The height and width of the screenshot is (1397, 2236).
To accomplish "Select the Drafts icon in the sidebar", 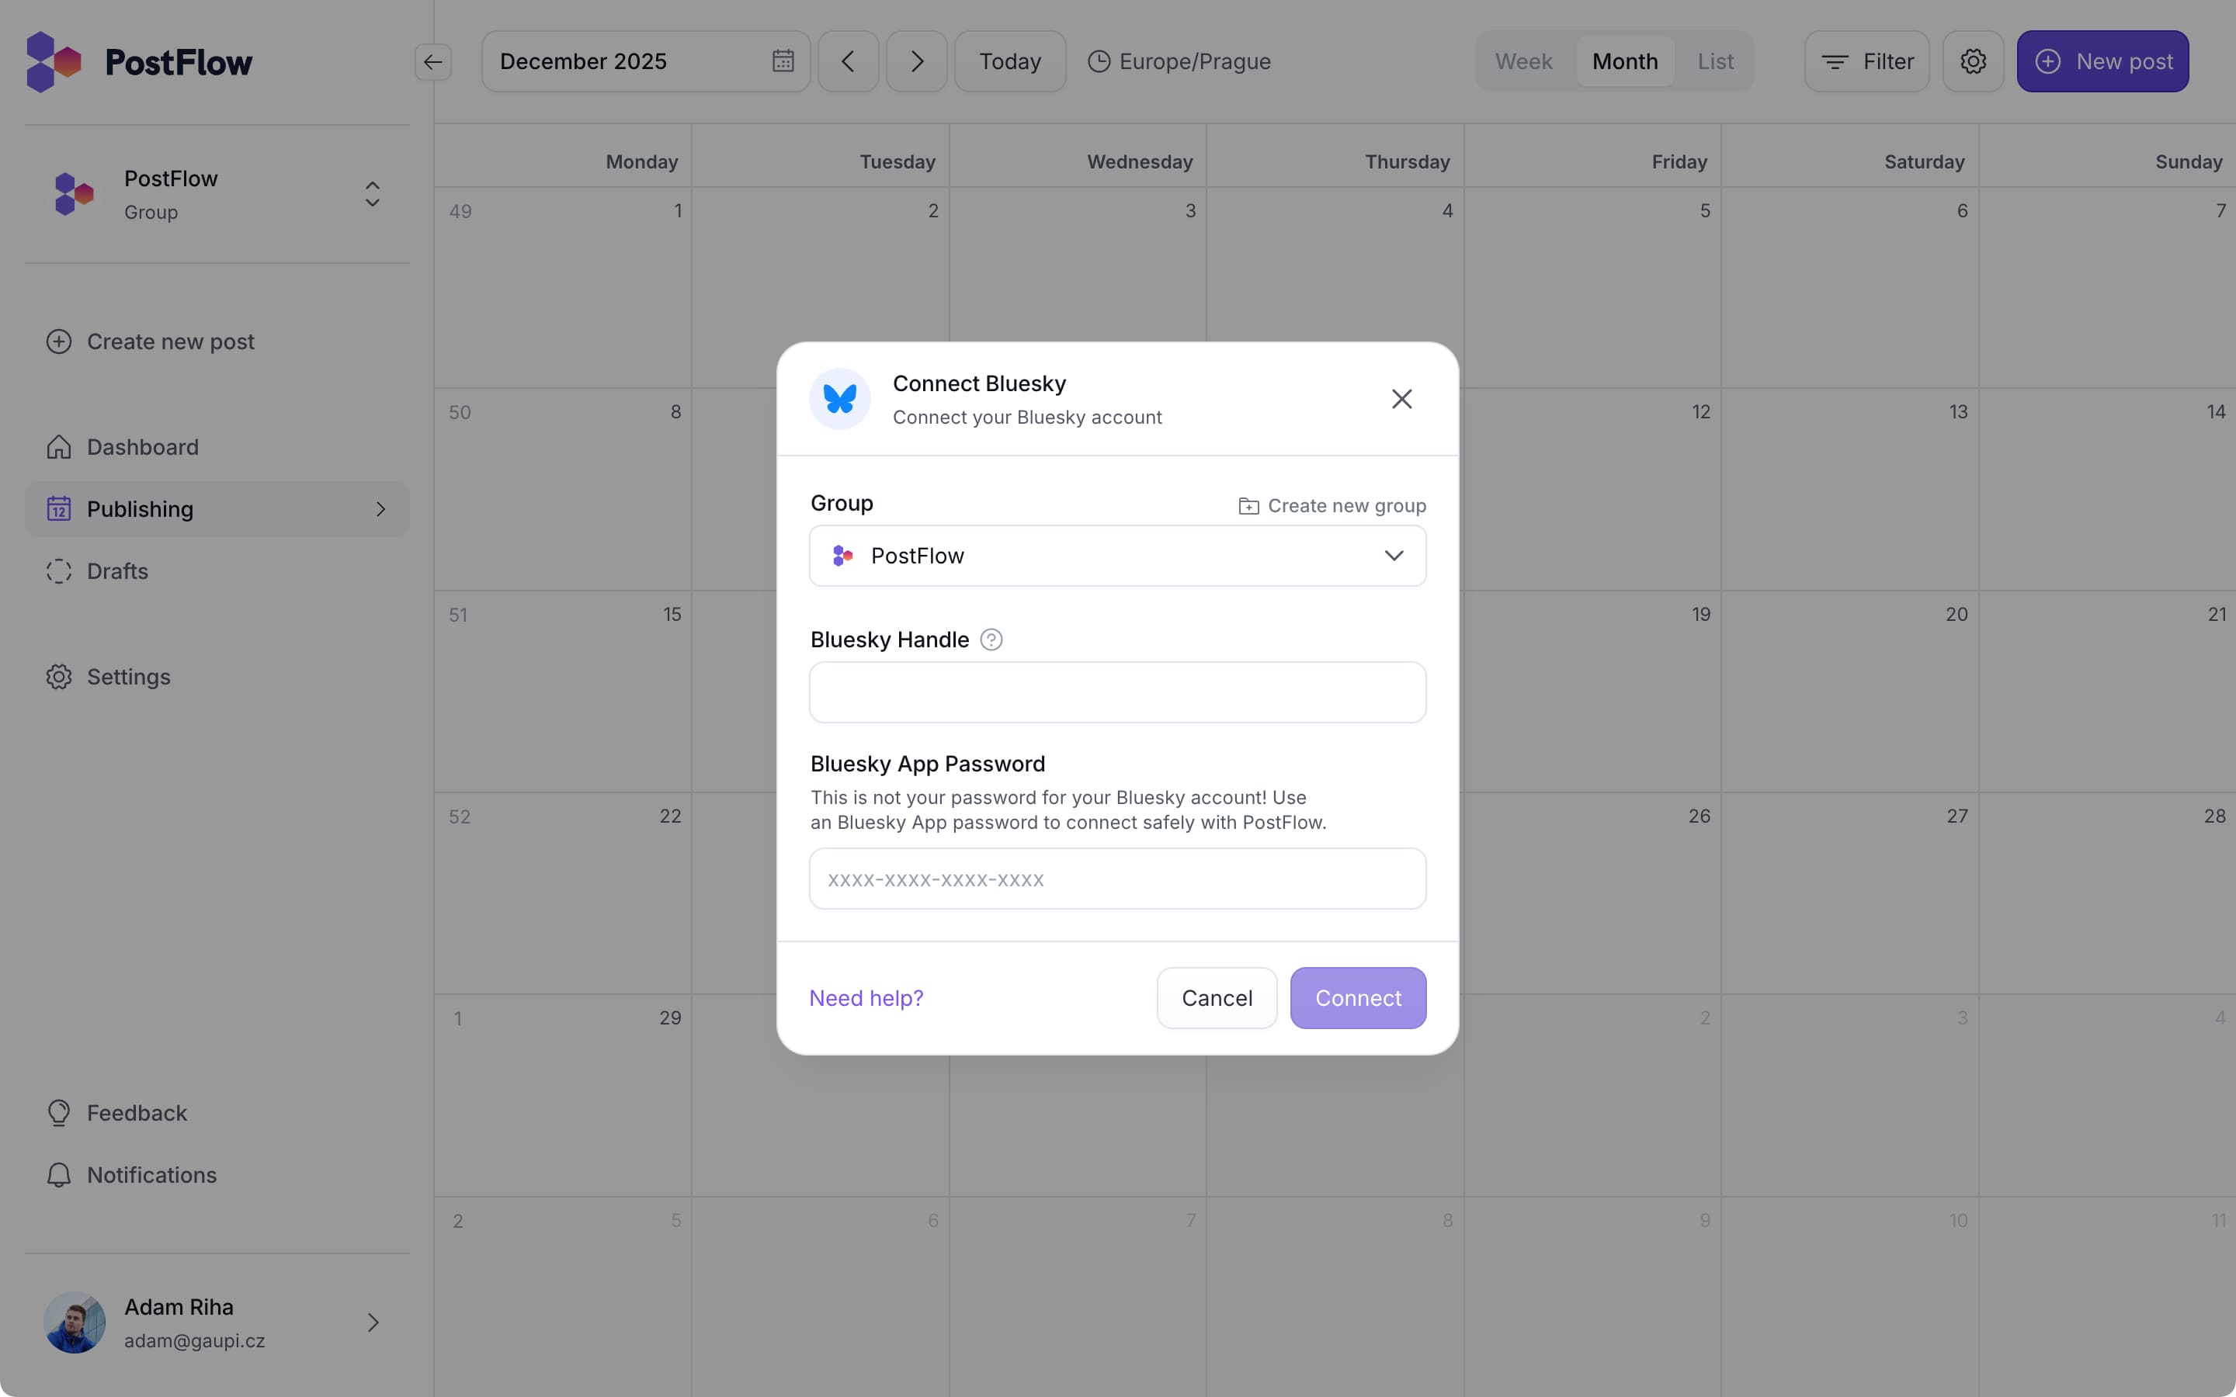I will coord(58,571).
